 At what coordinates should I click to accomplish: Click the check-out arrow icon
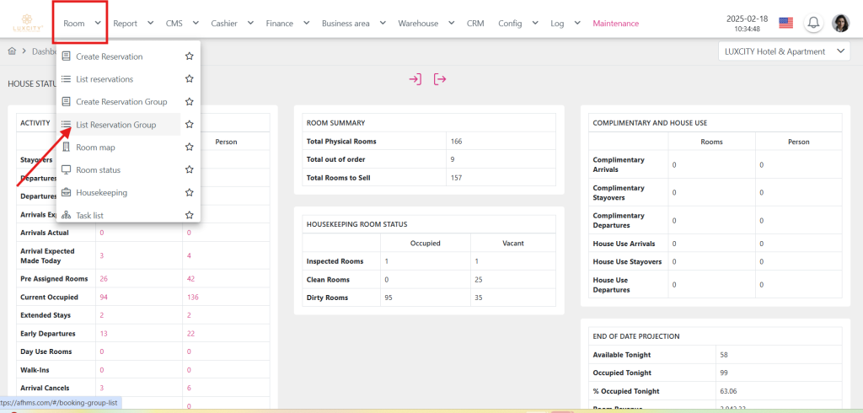tap(440, 79)
